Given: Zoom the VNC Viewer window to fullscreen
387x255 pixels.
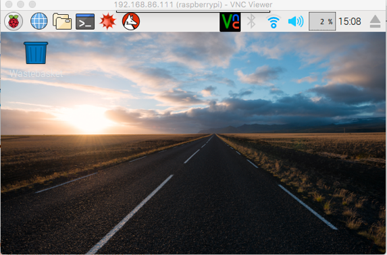Looking at the screenshot, I should click(32, 4).
